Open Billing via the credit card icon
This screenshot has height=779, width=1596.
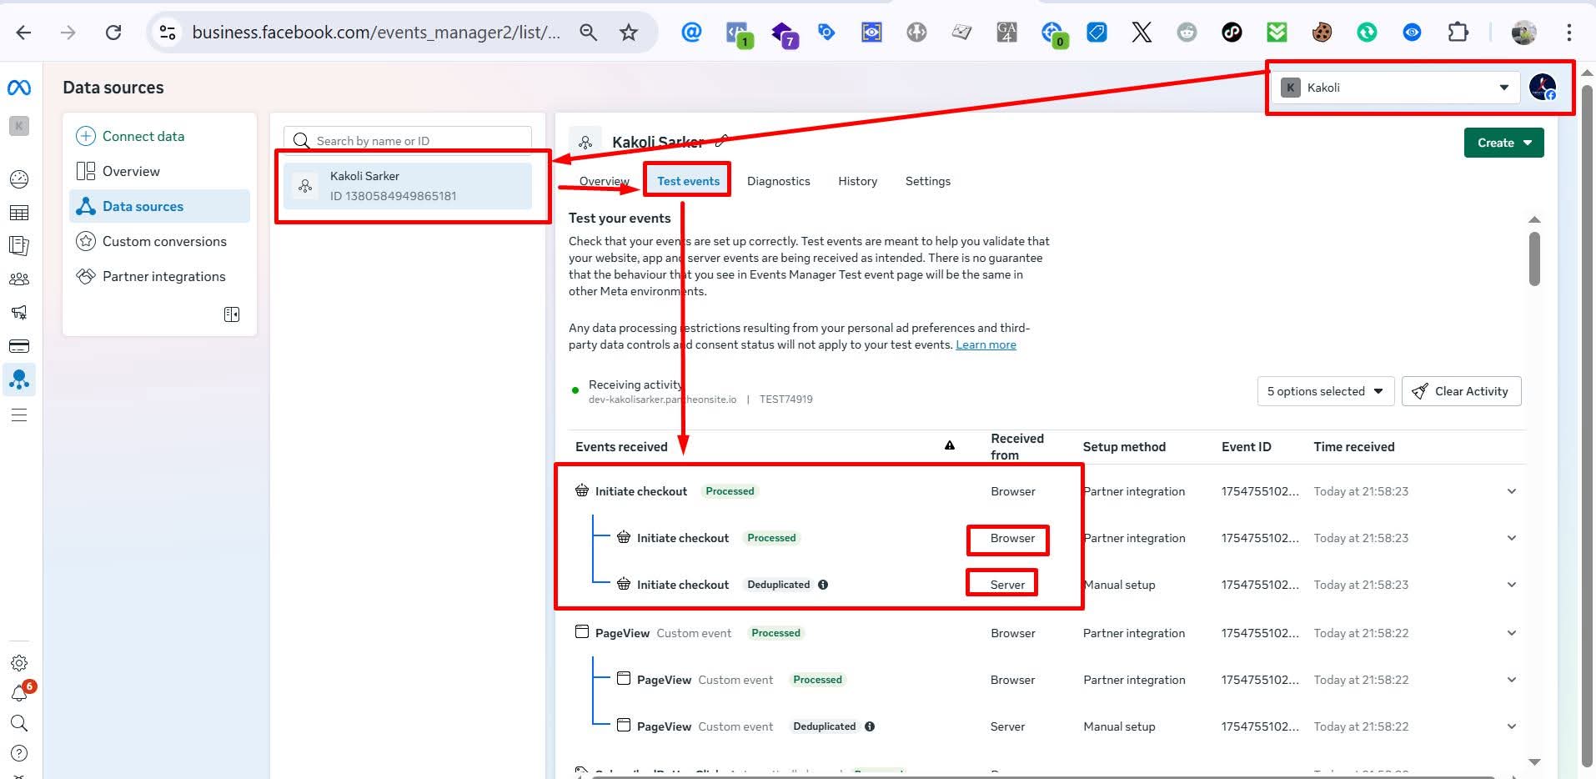(x=19, y=345)
